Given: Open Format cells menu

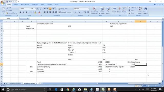Looking at the screenshot, I should [x=124, y=10].
